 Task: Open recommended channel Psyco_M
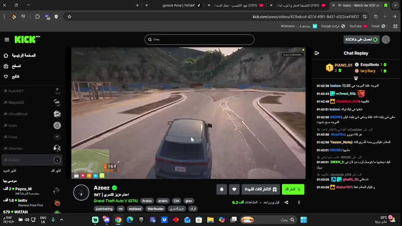[32, 191]
